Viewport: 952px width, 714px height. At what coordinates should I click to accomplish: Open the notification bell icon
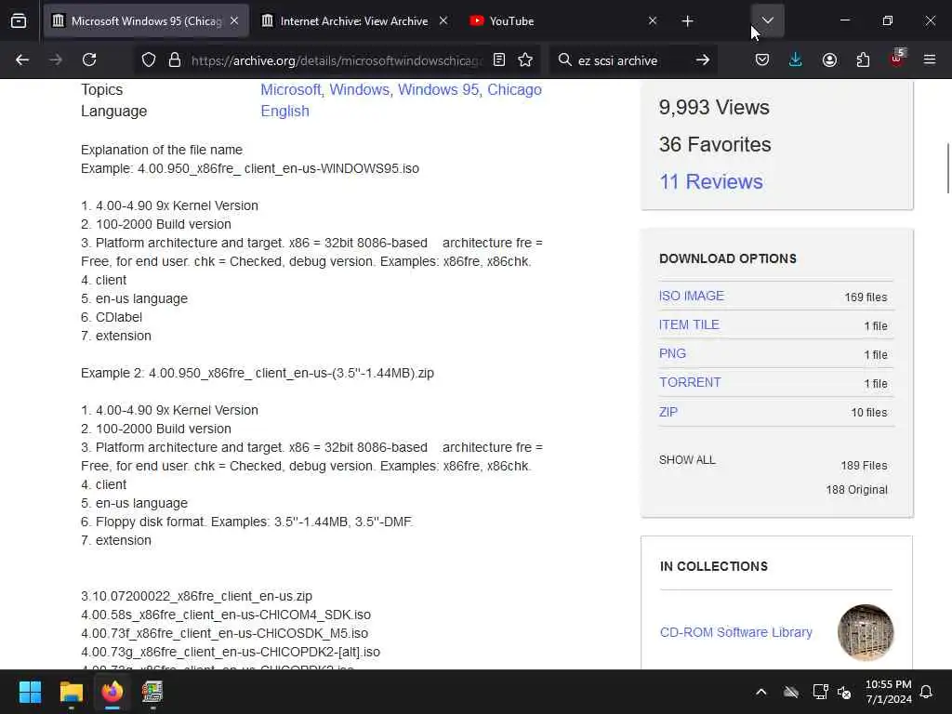pos(927,692)
